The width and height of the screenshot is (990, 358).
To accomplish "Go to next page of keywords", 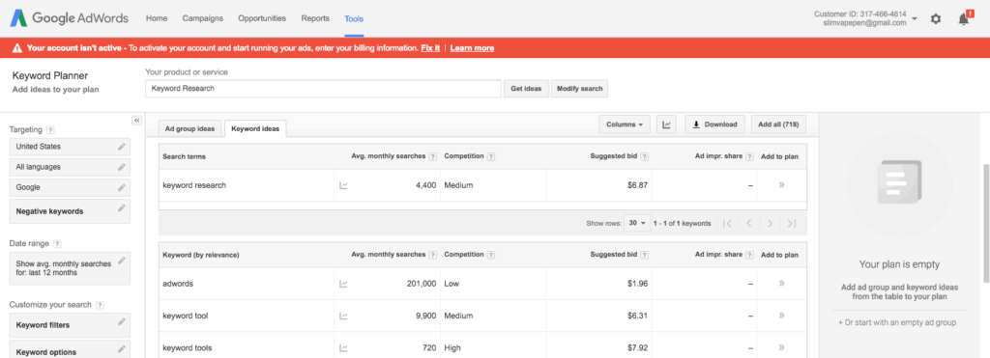I will (x=771, y=223).
